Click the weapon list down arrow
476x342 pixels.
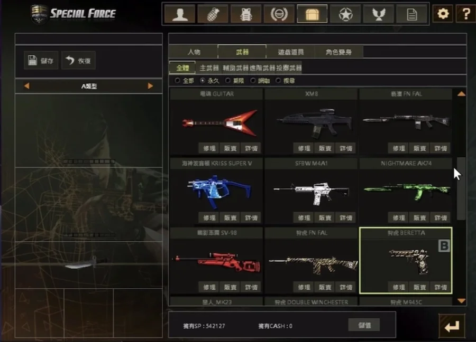coord(461,301)
